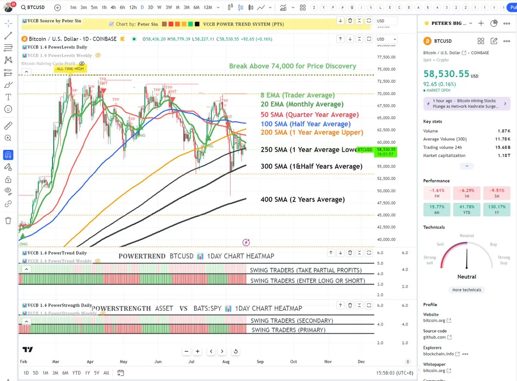Select the bars chart style

(x=230, y=8)
